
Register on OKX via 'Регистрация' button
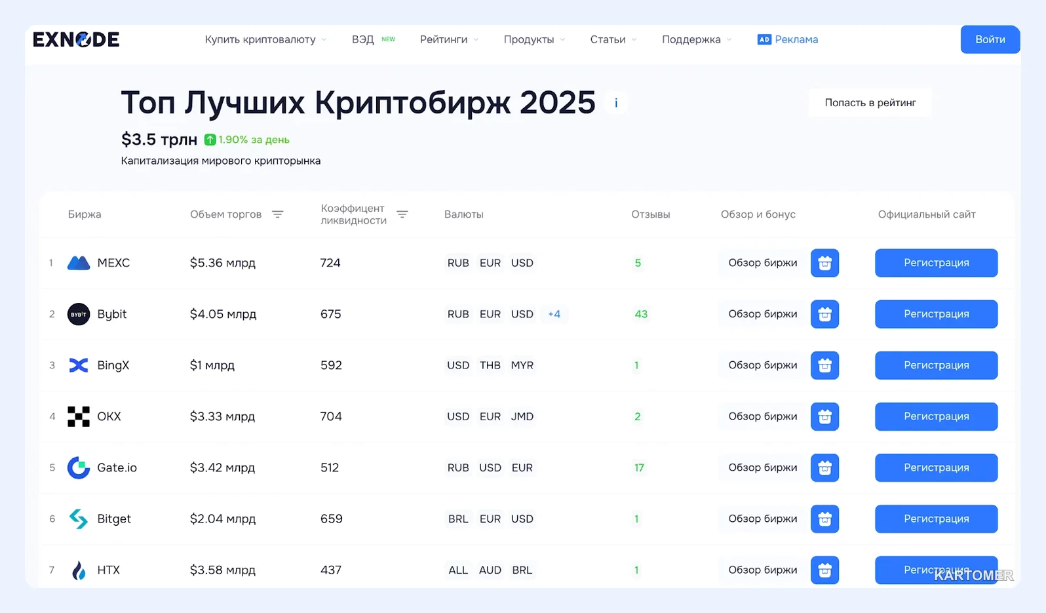pos(937,416)
